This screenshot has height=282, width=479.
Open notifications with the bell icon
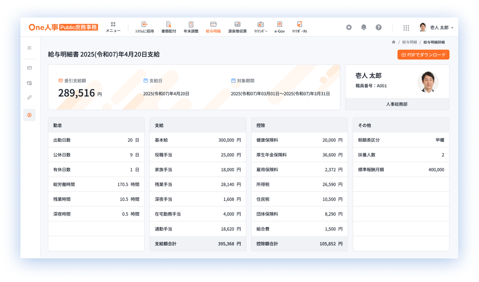click(363, 27)
